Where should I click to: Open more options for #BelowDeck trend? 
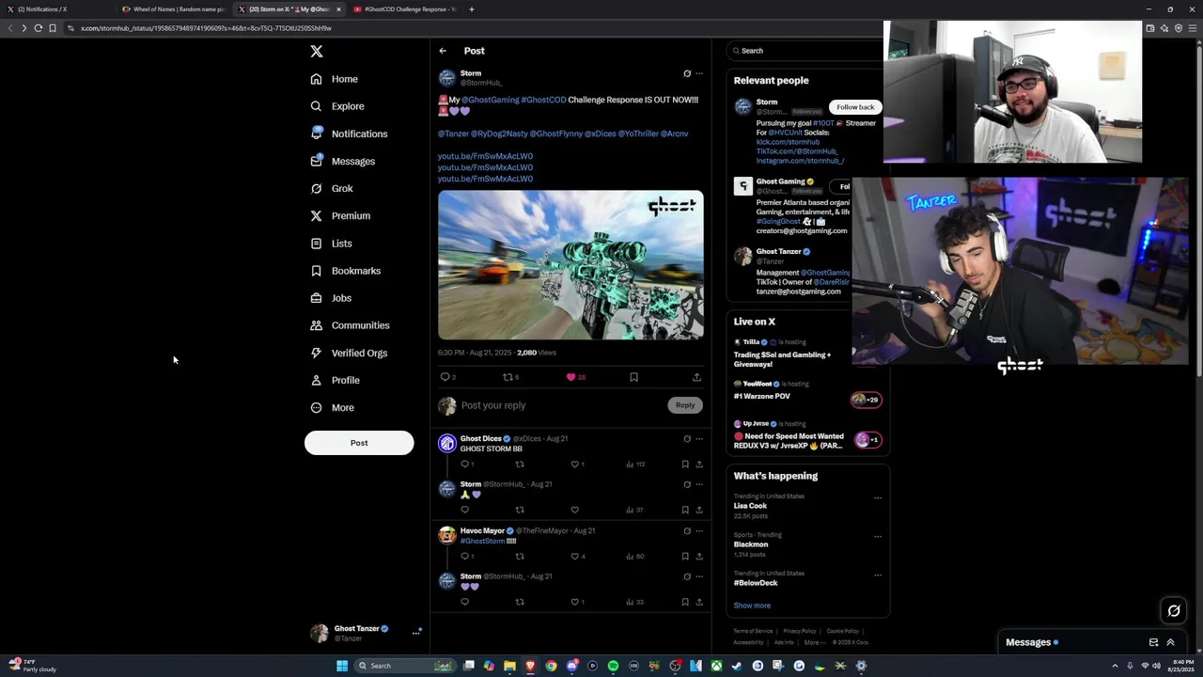pyautogui.click(x=878, y=575)
